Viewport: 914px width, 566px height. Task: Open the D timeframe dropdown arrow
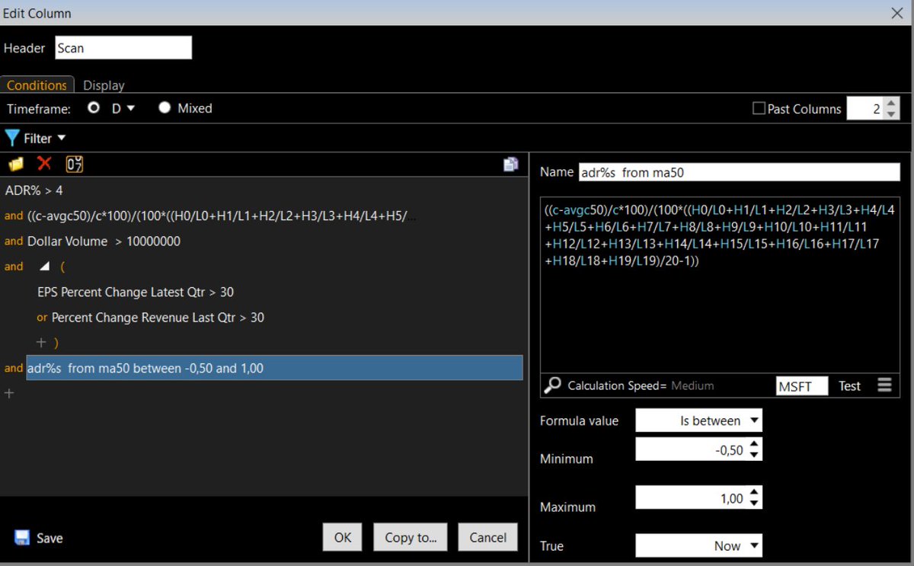pyautogui.click(x=130, y=108)
